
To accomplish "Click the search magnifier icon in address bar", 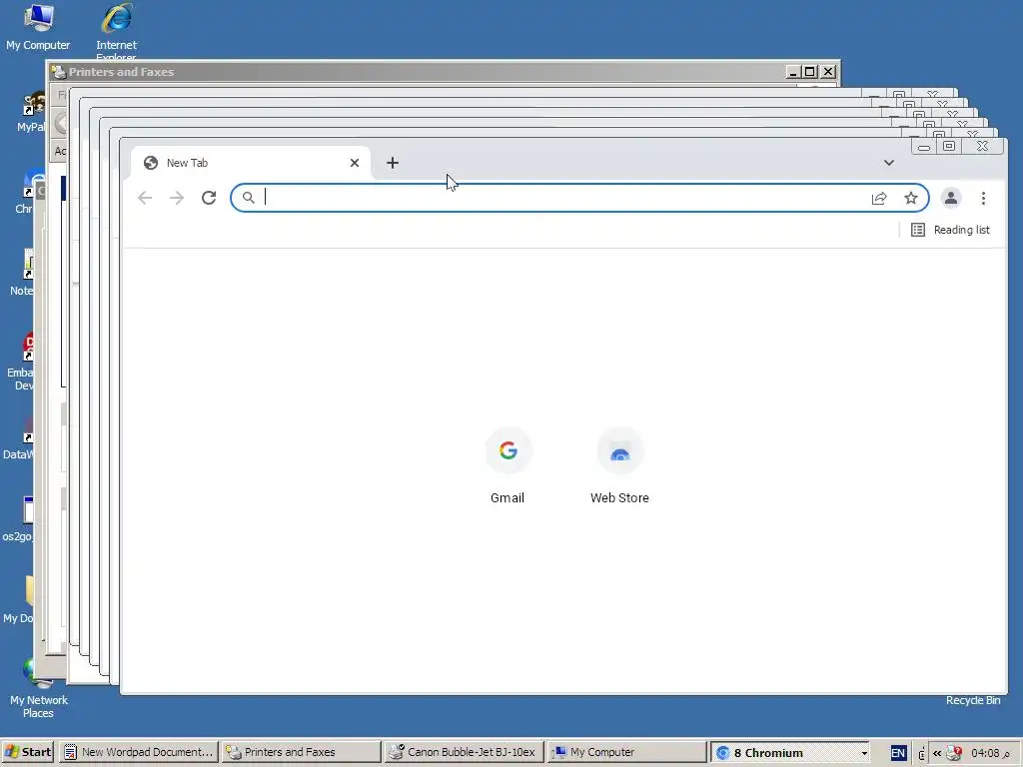I will (x=249, y=198).
